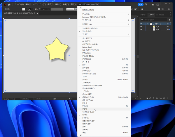Screen dimensions: 175x137
Task: Click the first artboard arrow in status bar
Action: [24, 99]
